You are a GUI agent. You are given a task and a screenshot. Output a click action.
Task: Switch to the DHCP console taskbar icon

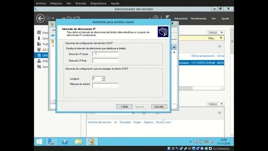click(x=92, y=142)
